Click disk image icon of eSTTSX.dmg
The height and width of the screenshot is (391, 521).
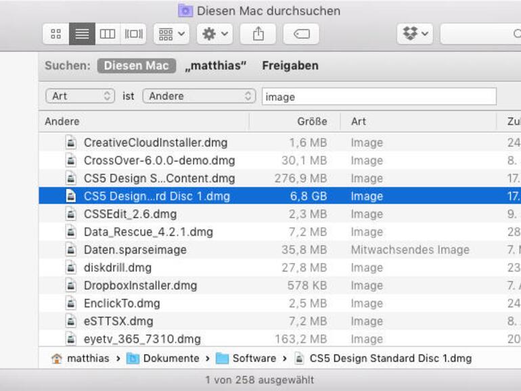point(71,321)
